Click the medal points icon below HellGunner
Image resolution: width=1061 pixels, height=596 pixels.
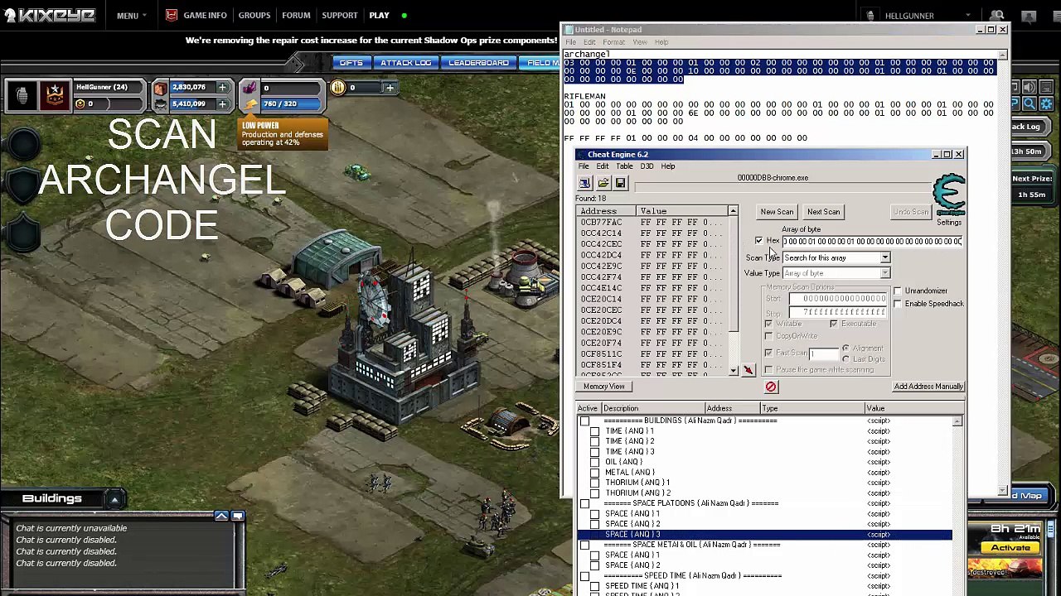pyautogui.click(x=80, y=104)
